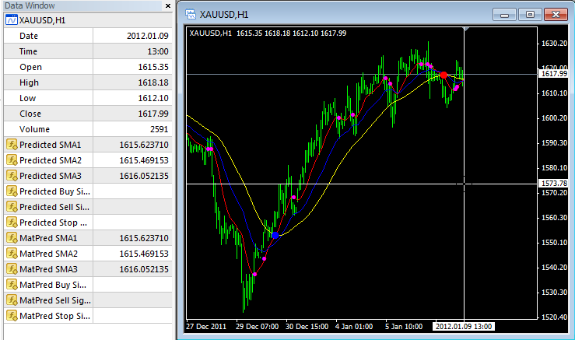Click the MatPred Sell Sig... indicator icon
575x340 pixels.
[x=12, y=300]
